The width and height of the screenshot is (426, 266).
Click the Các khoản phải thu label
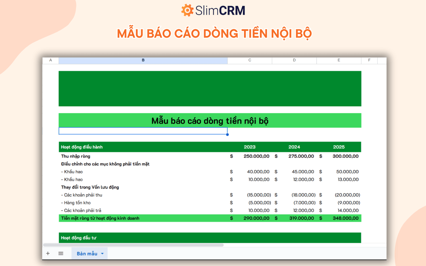click(82, 195)
